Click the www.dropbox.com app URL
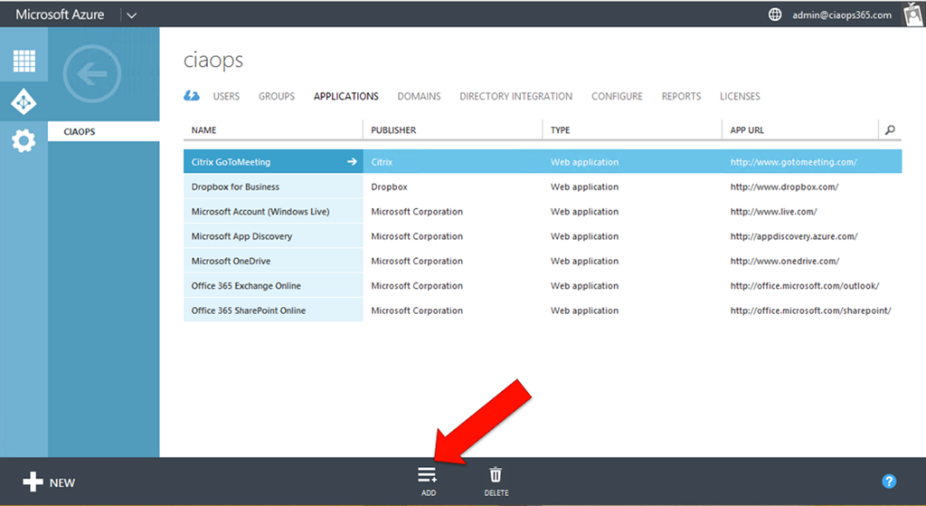The width and height of the screenshot is (926, 506). point(784,186)
